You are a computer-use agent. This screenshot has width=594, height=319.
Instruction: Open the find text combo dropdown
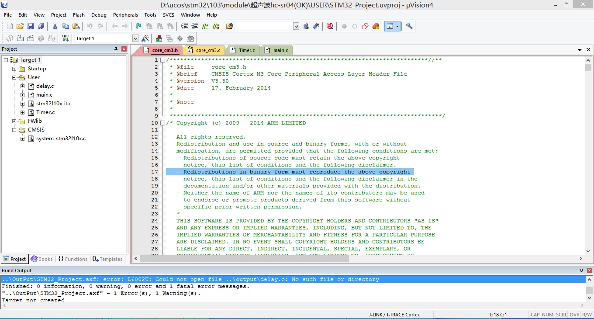tap(296, 26)
